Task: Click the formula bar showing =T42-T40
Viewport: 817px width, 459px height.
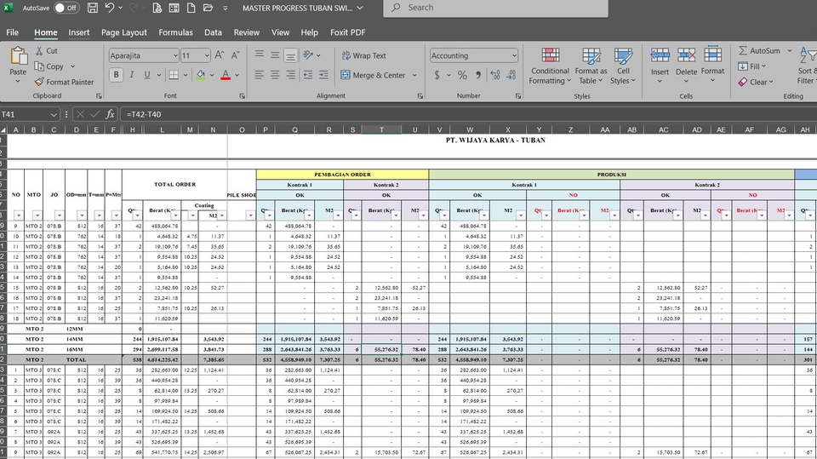Action: tap(468, 114)
